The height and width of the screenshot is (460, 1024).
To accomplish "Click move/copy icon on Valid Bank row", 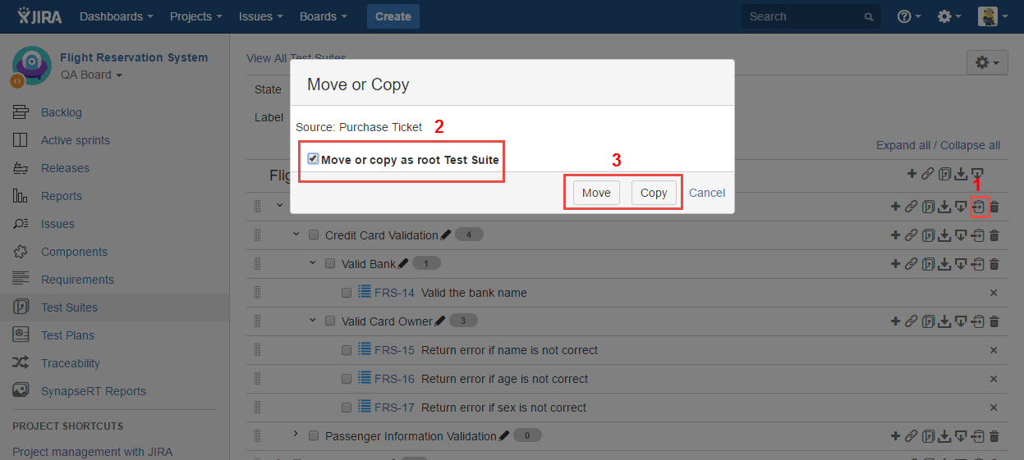I will pos(977,264).
